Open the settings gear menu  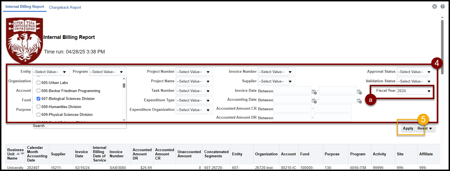(434, 6)
